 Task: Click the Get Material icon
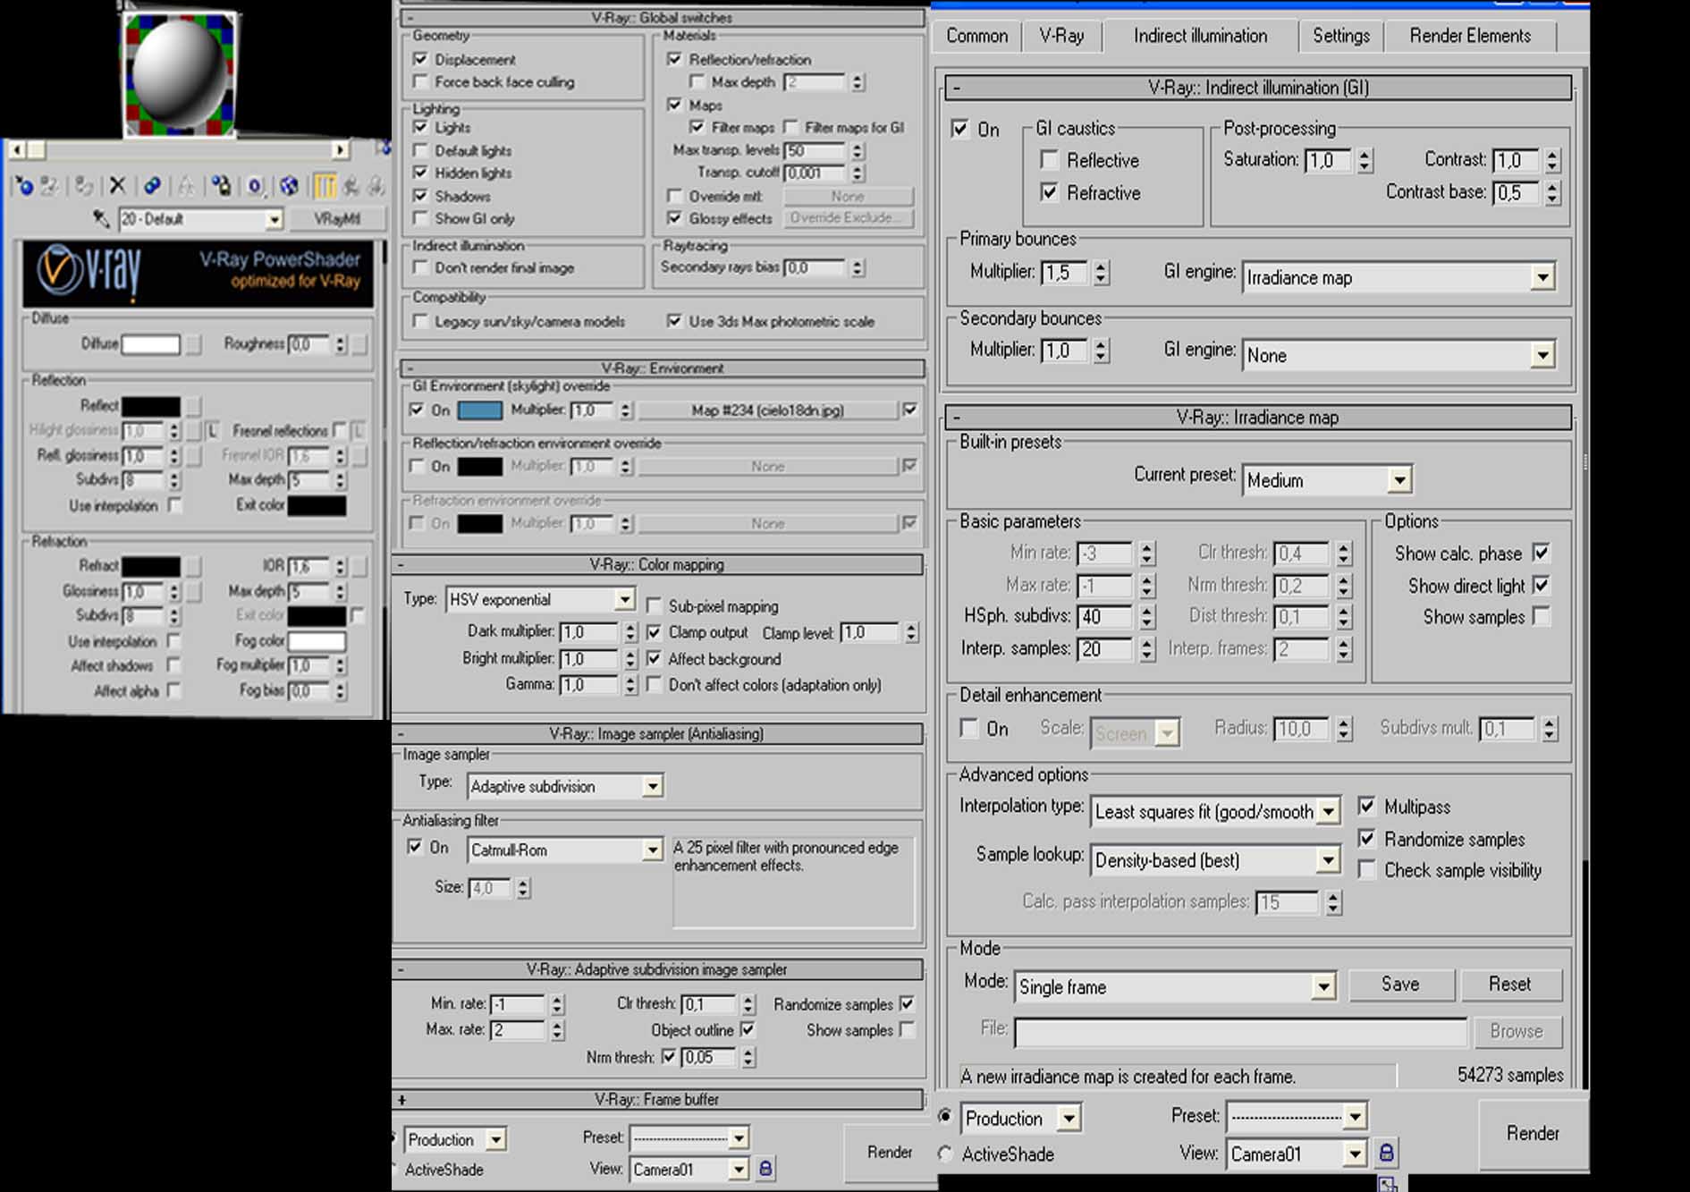(23, 186)
